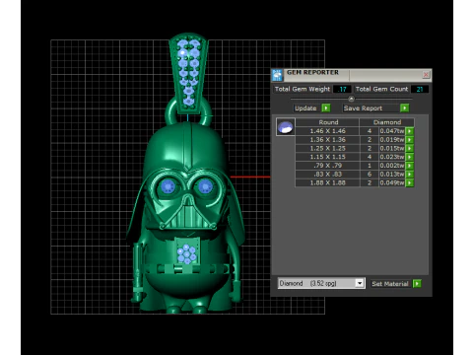Select the 1.36 X 1.36 size cell
The width and height of the screenshot is (473, 355).
click(327, 140)
